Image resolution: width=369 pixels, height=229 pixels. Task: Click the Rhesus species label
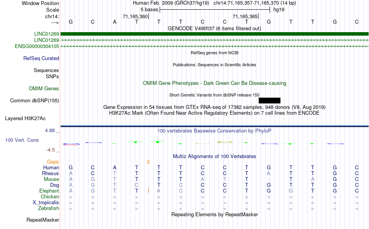pos(50,173)
